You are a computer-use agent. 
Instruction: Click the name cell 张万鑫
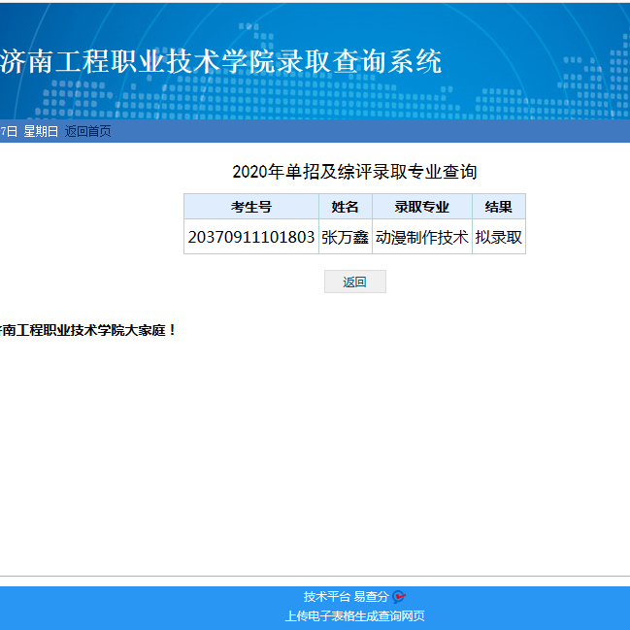coord(346,237)
